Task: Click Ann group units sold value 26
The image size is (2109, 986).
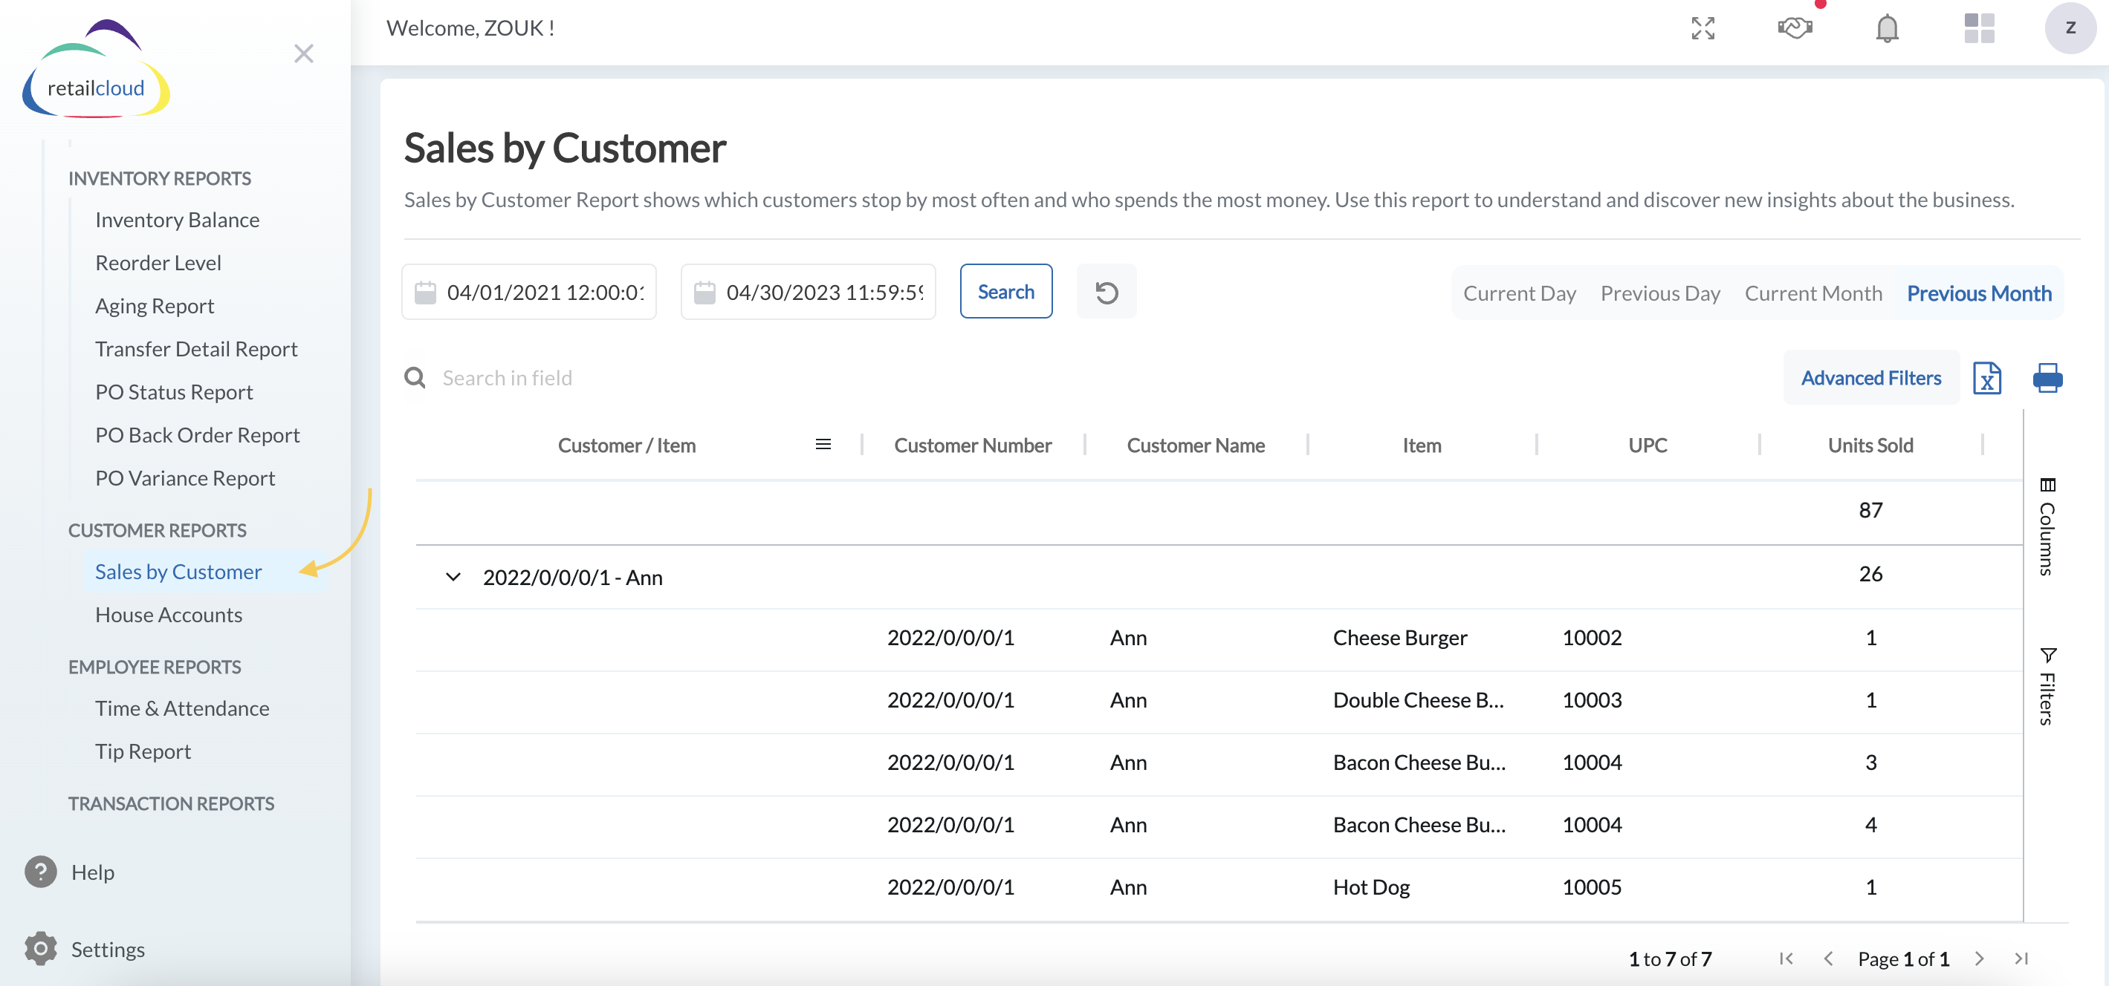Action: point(1870,574)
